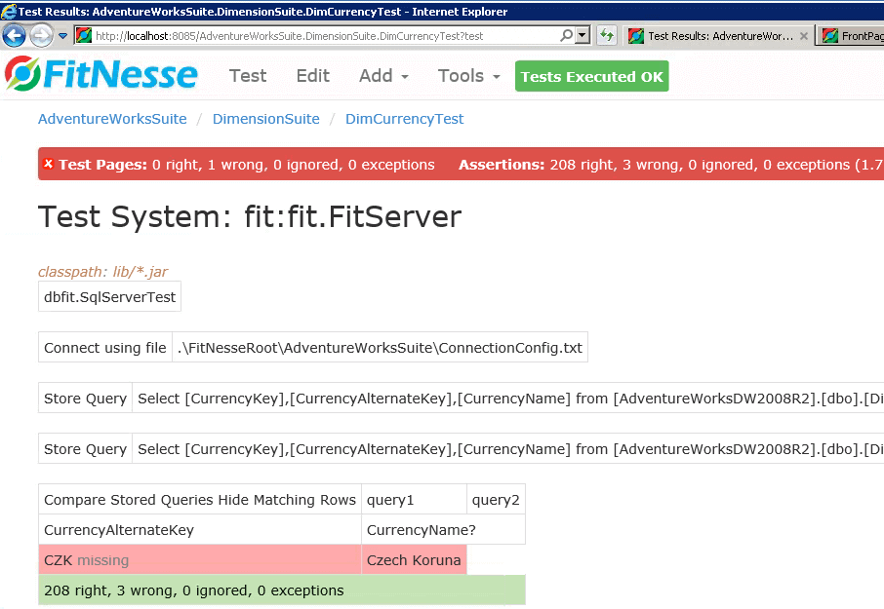
Task: Go to DimensionSuite breadcrumb link
Action: pos(266,119)
